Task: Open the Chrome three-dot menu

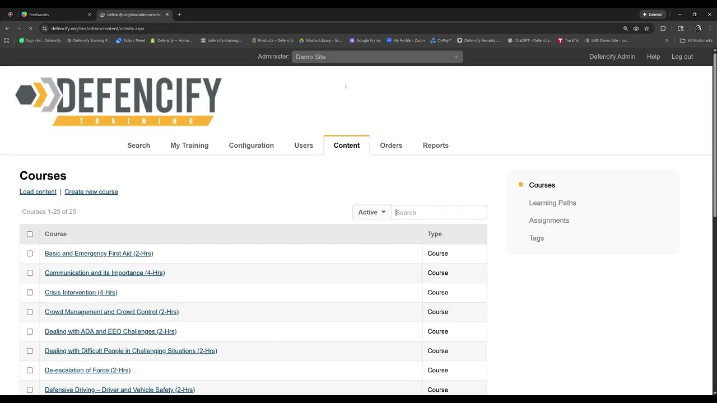Action: click(710, 29)
